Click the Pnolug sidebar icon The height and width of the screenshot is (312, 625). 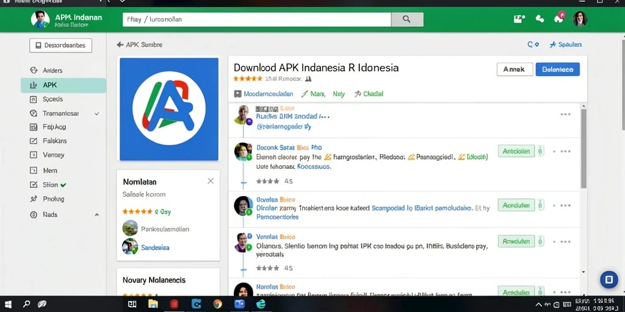tap(34, 199)
